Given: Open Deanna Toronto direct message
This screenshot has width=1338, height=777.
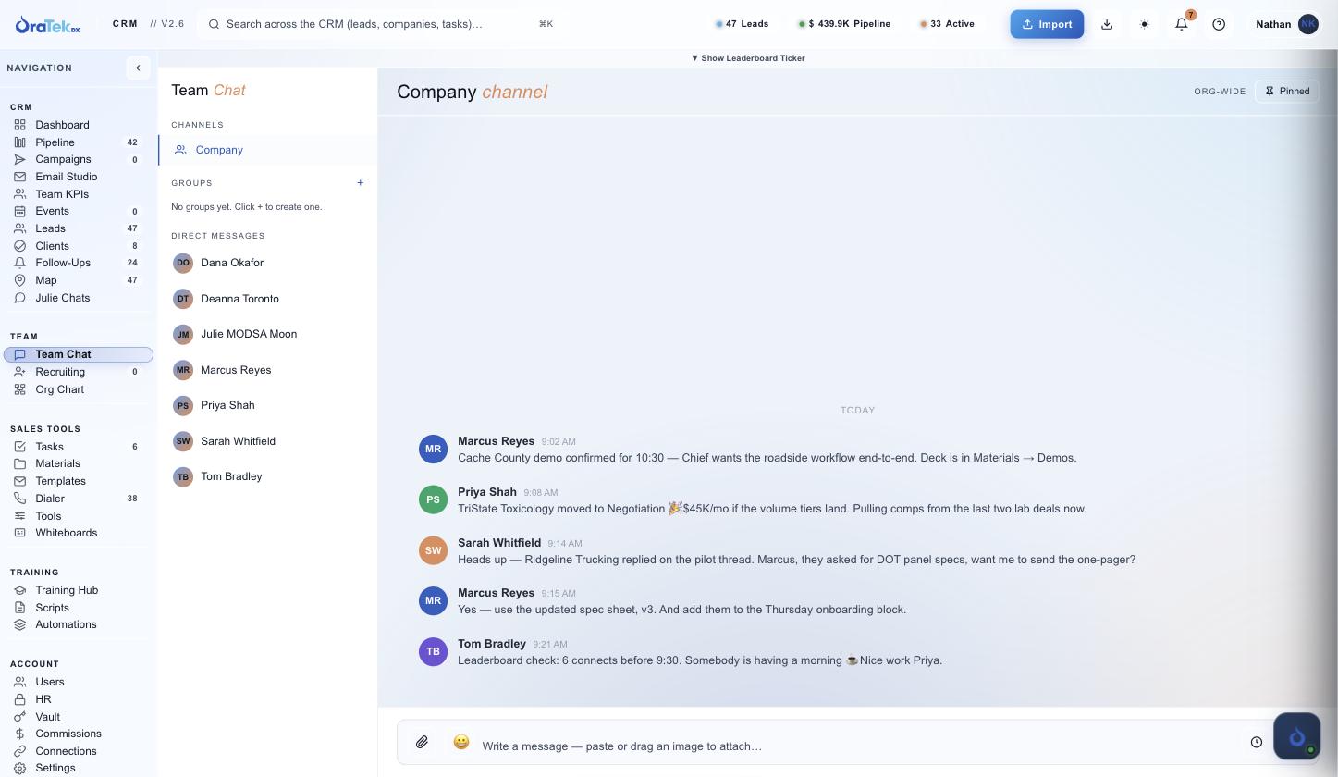Looking at the screenshot, I should [268, 299].
